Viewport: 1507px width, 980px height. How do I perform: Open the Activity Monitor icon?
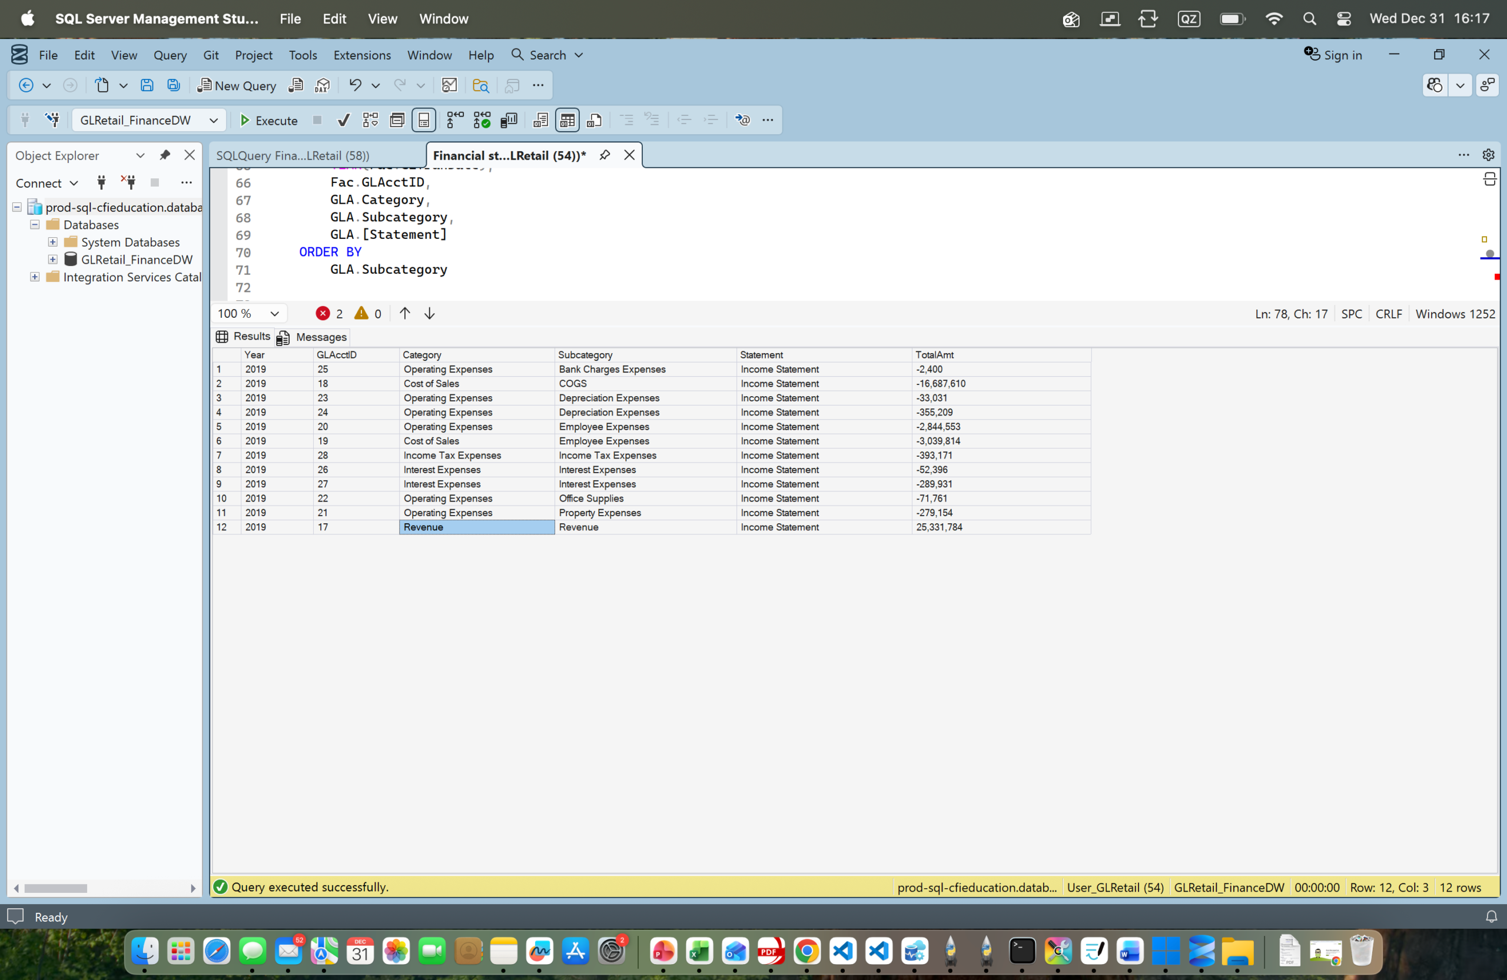point(449,85)
